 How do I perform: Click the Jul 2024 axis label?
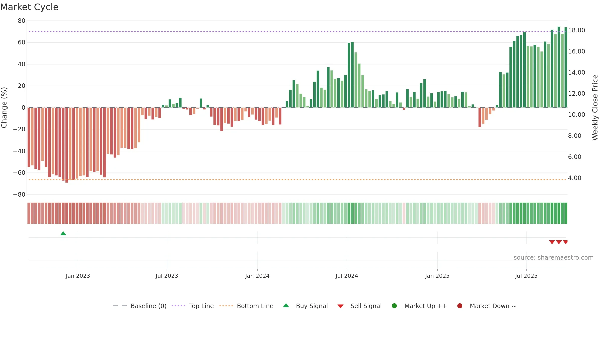[347, 276]
